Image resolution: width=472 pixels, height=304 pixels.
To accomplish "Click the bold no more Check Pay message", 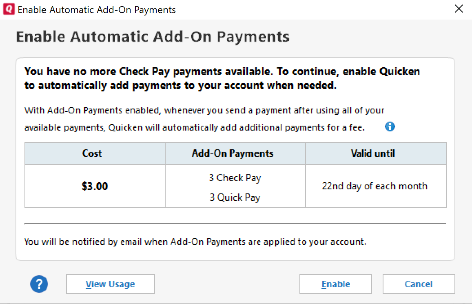I will 222,78.
